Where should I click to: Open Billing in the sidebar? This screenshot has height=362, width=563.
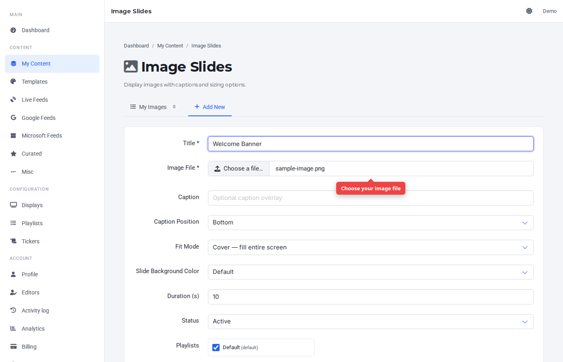coord(52,347)
